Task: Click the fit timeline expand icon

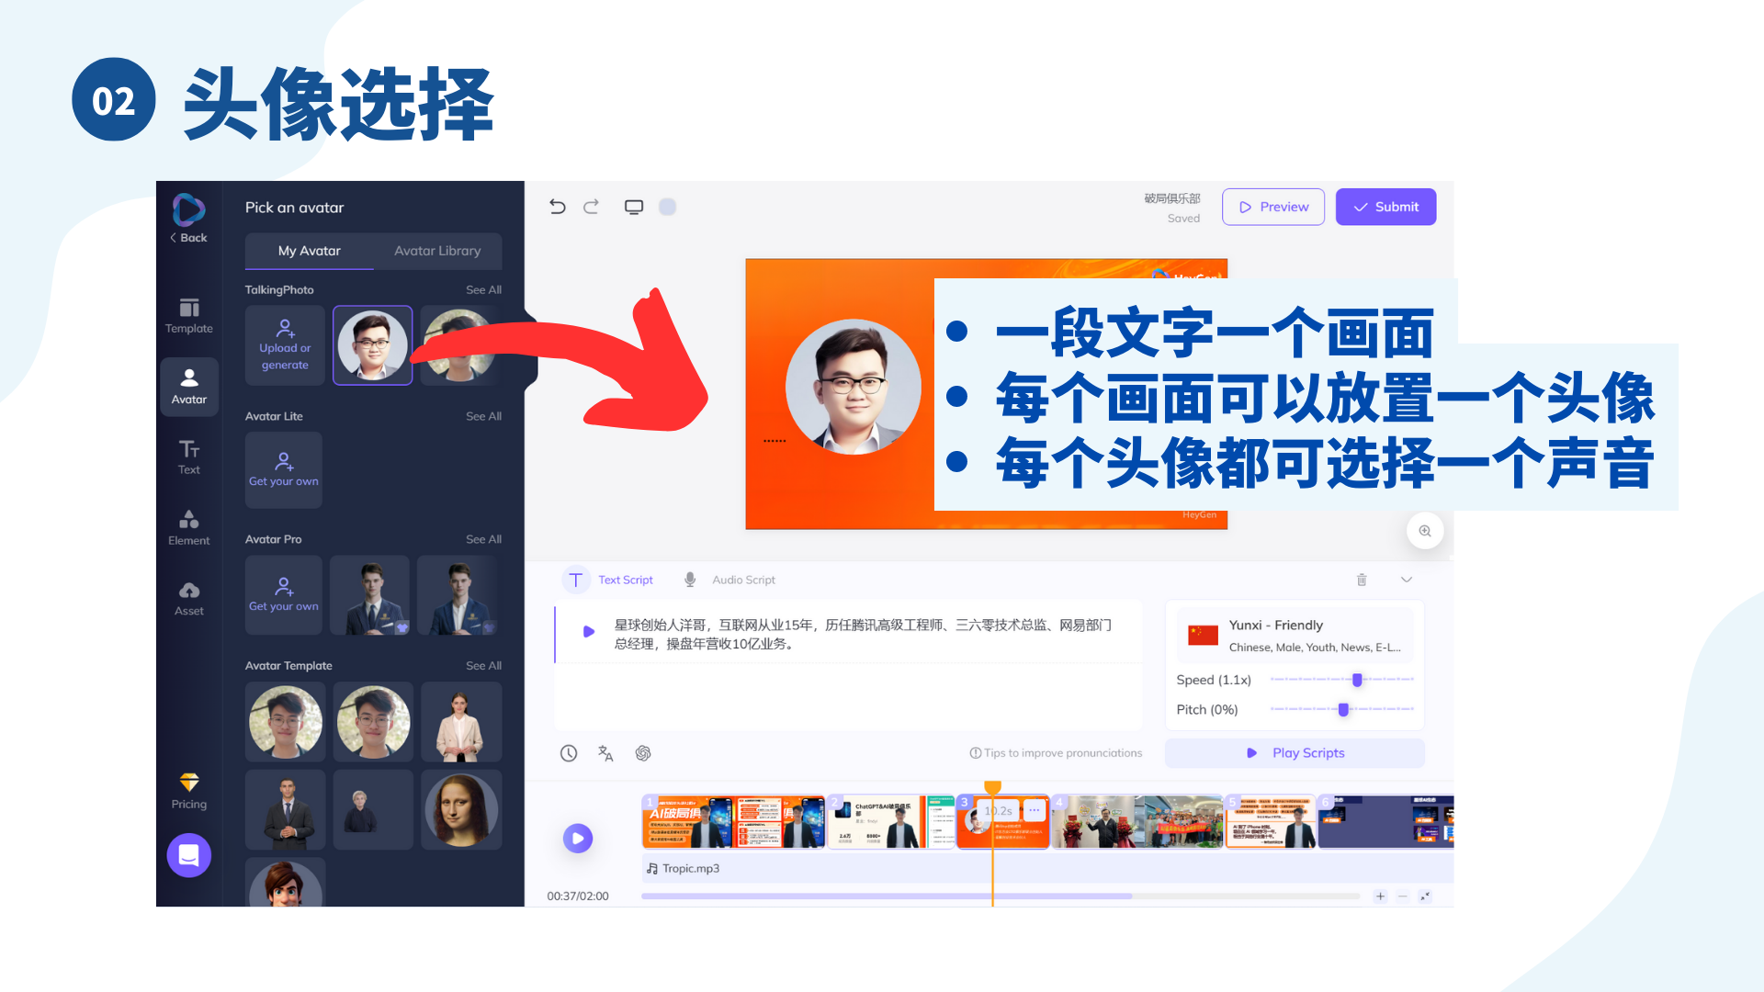Action: click(1425, 896)
